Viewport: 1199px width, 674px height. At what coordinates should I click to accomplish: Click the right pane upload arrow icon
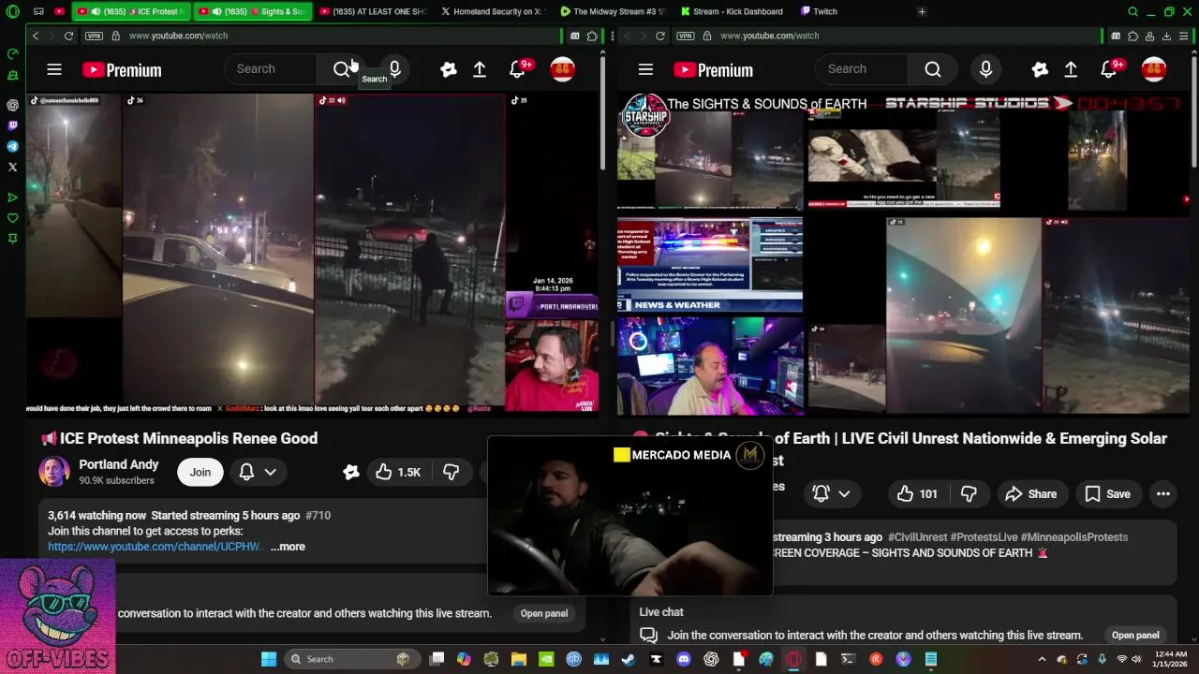(x=1071, y=69)
